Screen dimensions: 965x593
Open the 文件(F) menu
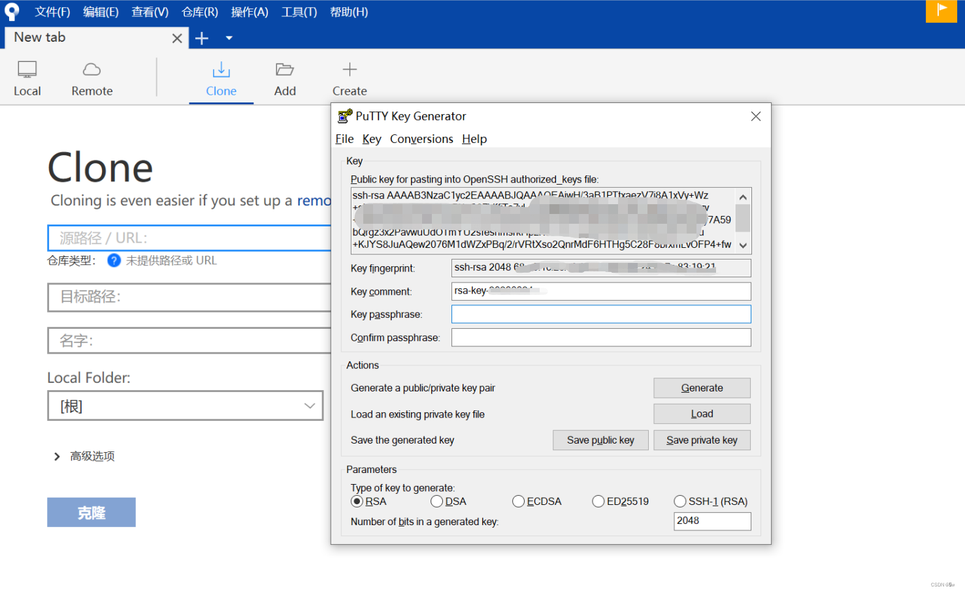tap(52, 12)
